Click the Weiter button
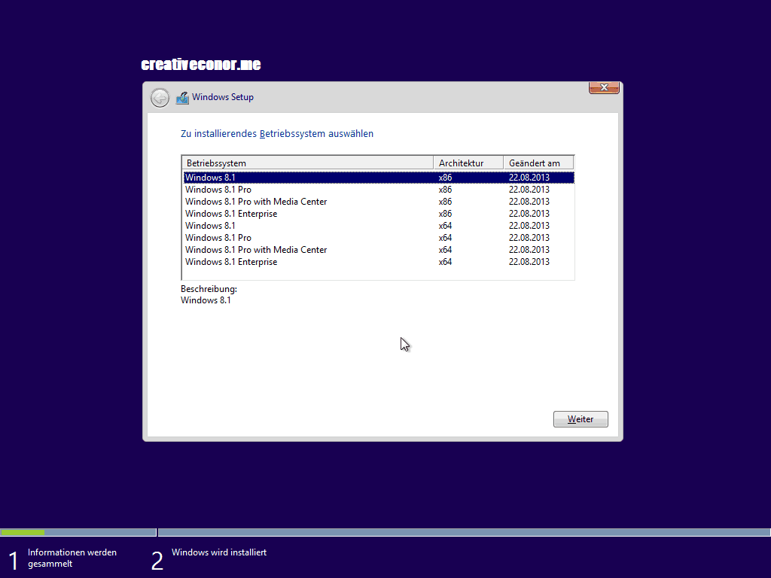 click(x=581, y=419)
